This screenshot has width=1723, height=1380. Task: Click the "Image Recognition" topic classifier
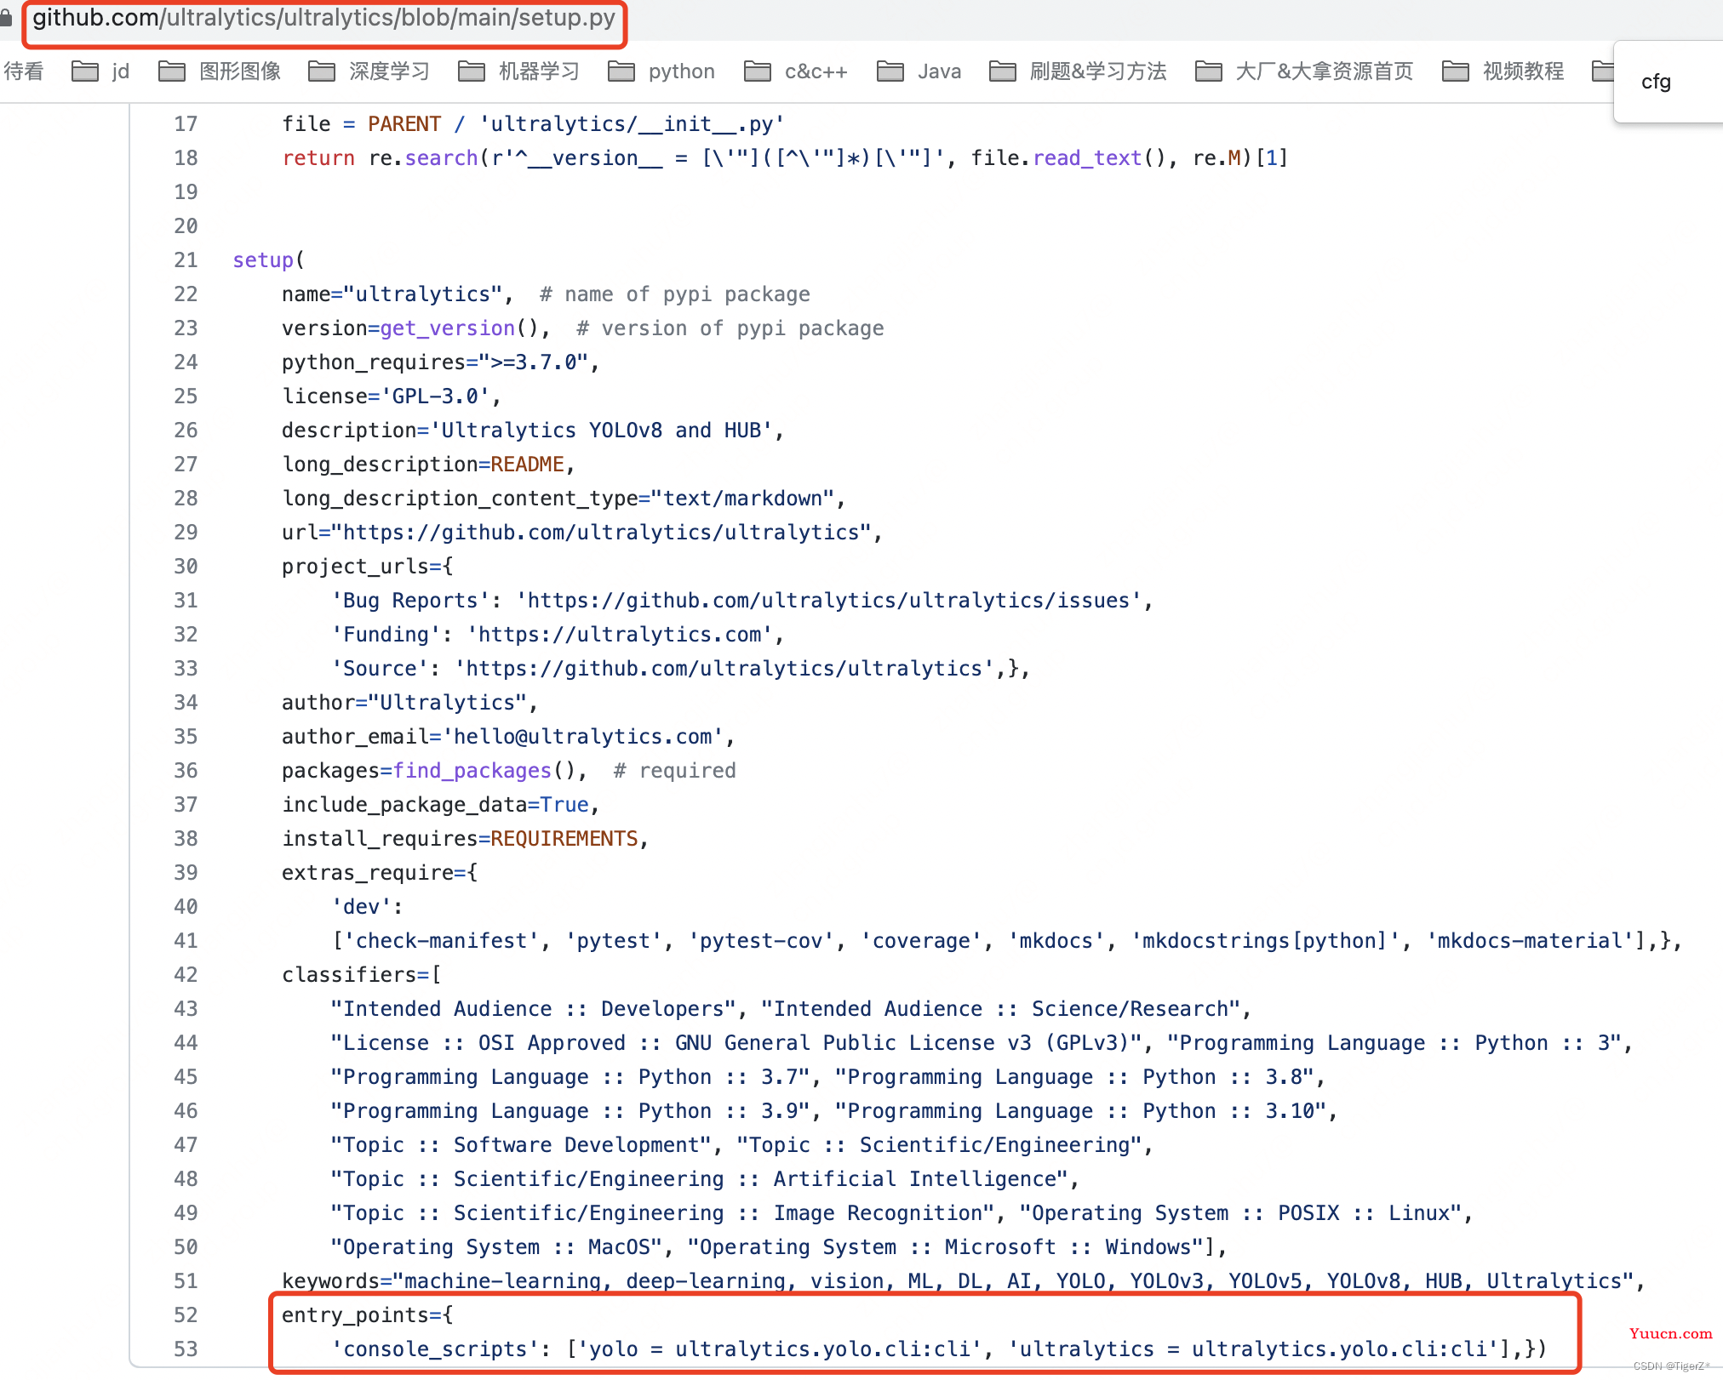[662, 1213]
